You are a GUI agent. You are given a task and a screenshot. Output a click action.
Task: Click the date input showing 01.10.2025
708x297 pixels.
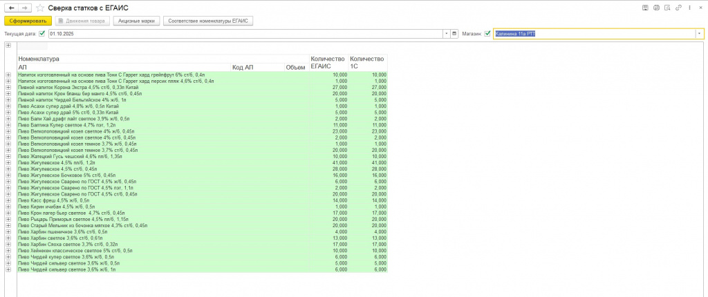[245, 34]
